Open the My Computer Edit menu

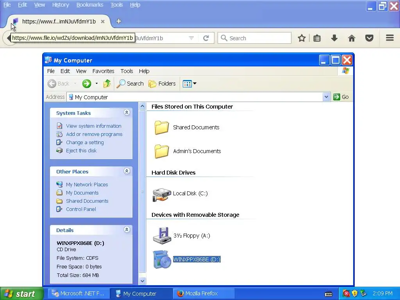click(x=65, y=71)
